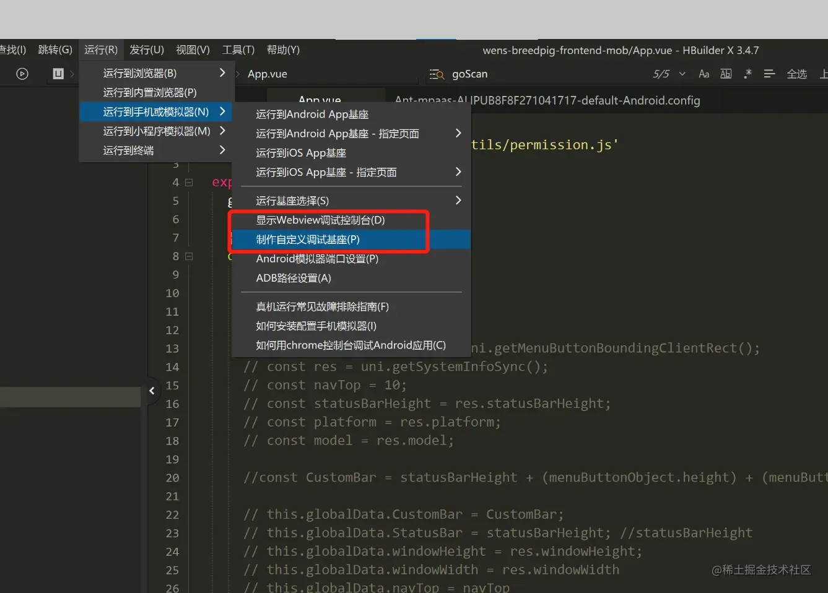The width and height of the screenshot is (828, 593).
Task: Click code line 'this.globalData.windowHeight = res.windowHeight;'
Action: (x=443, y=552)
